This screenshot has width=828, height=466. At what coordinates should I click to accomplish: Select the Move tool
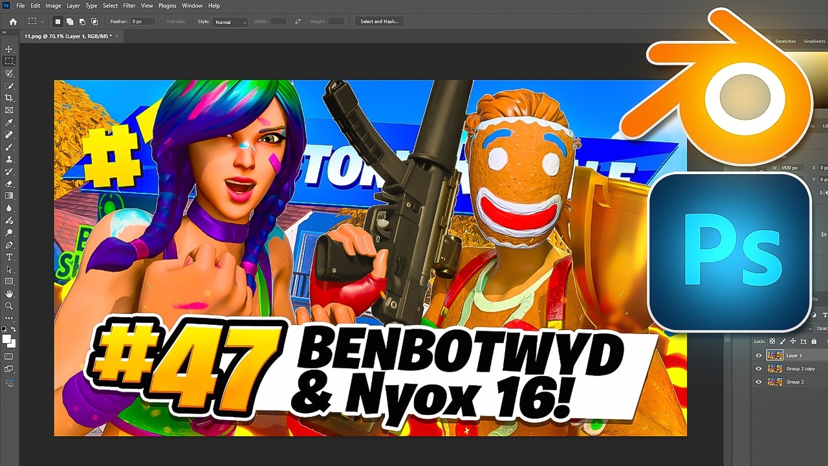(x=9, y=49)
